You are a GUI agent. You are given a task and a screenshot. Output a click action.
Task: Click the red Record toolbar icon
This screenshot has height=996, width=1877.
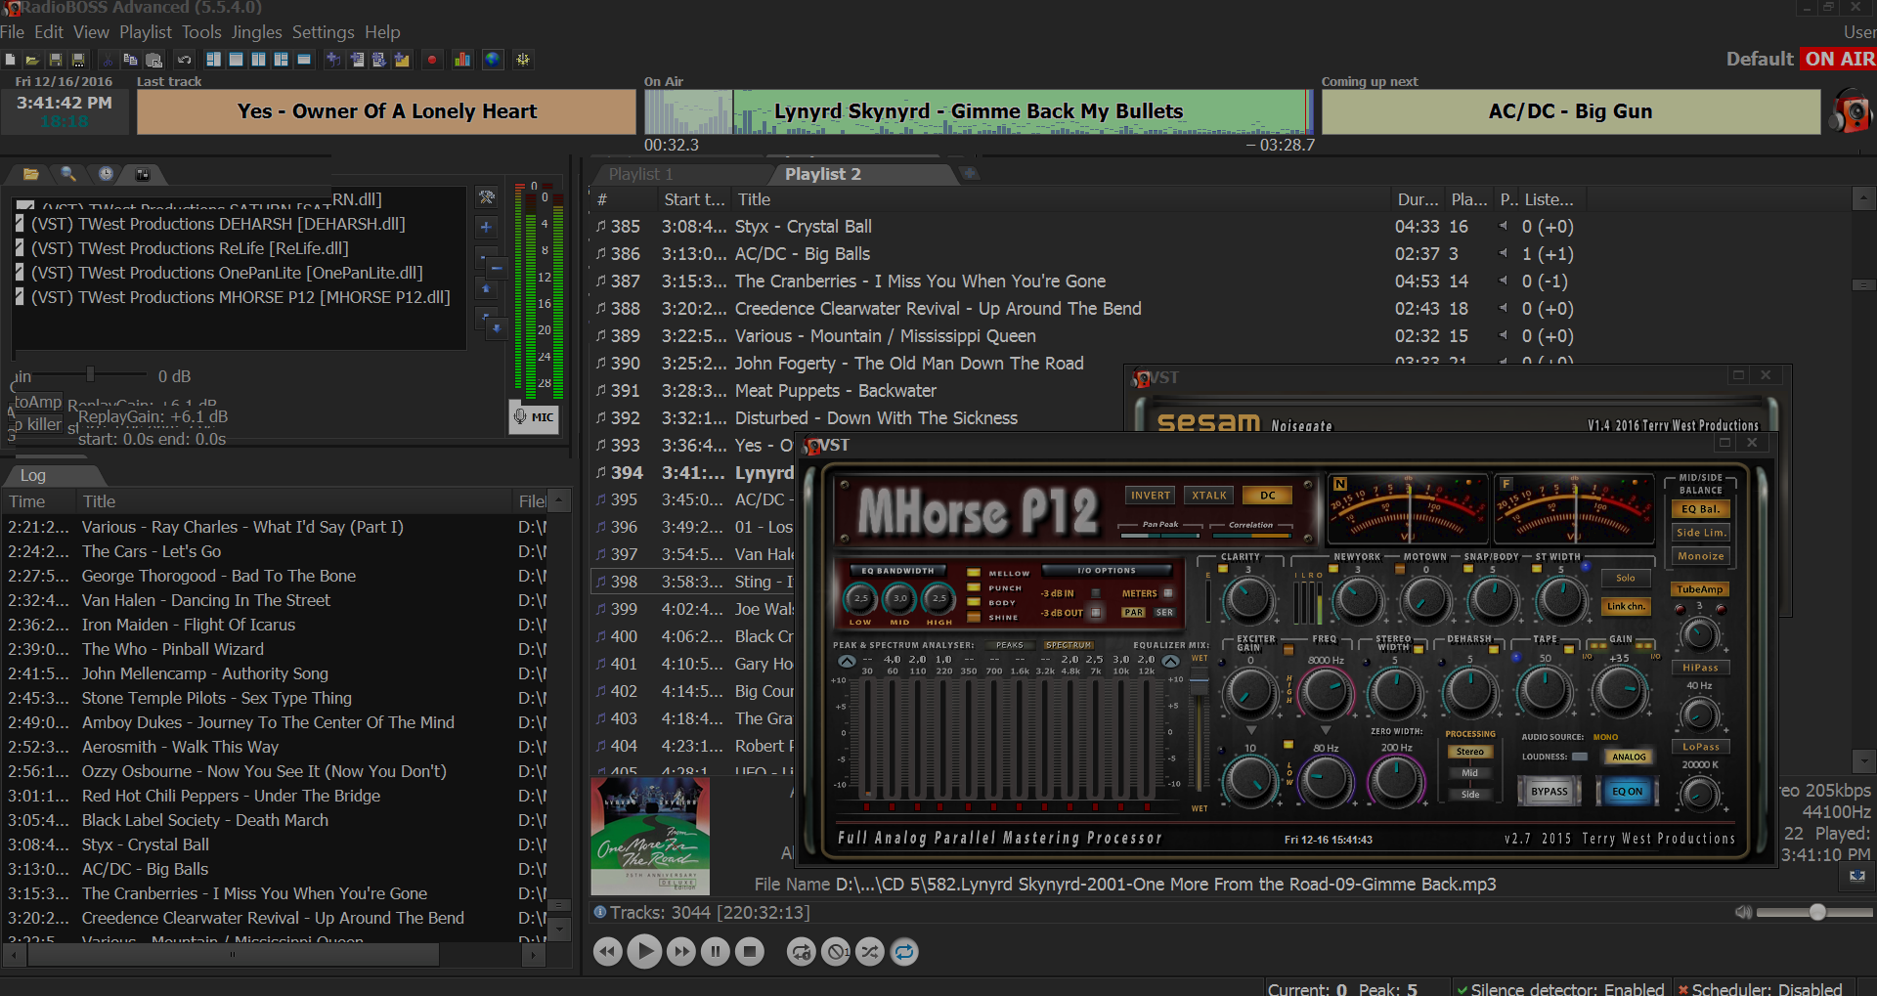coord(431,60)
